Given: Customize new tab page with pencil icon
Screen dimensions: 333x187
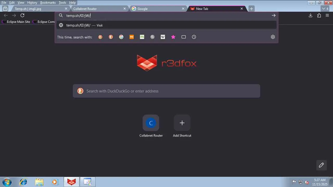Looking at the screenshot, I should click(321, 165).
